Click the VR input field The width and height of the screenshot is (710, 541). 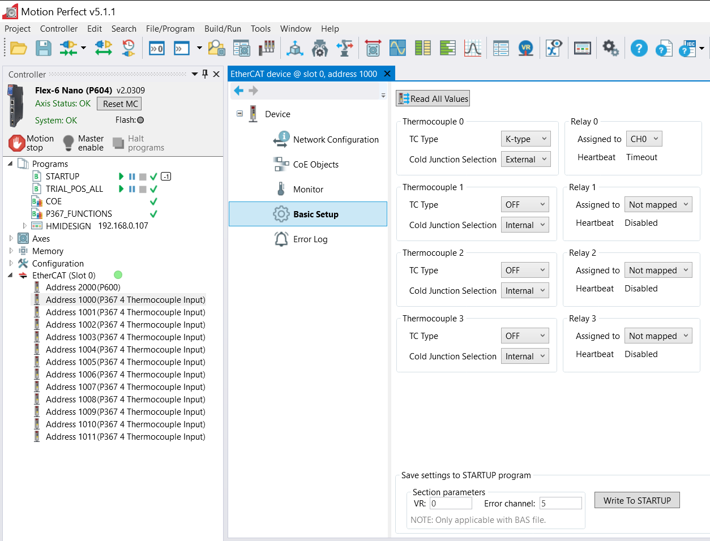click(x=451, y=504)
